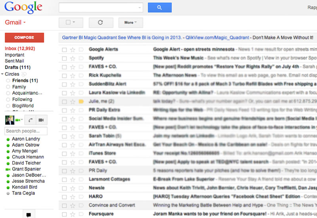Chat with Tara Cegla

coord(23,193)
